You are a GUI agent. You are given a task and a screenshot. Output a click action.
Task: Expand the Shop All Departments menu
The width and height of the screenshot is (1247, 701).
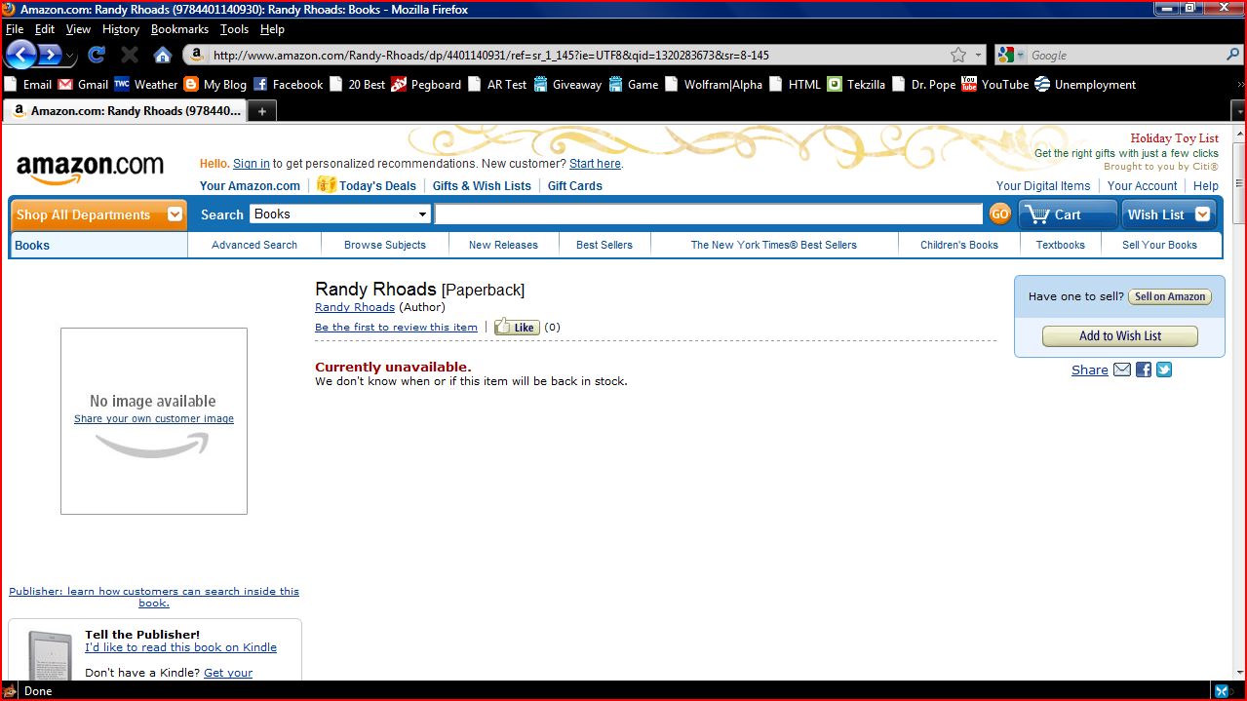coord(175,214)
